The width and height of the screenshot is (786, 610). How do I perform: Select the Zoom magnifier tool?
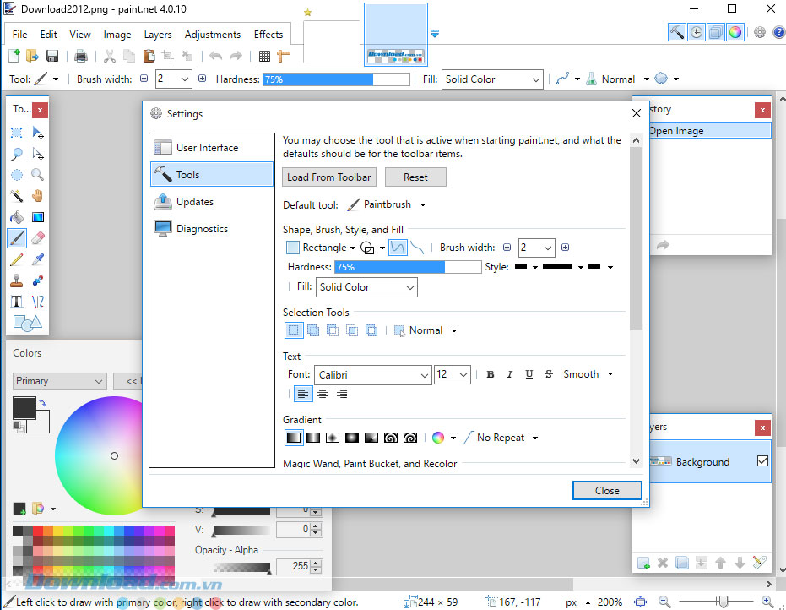point(38,175)
